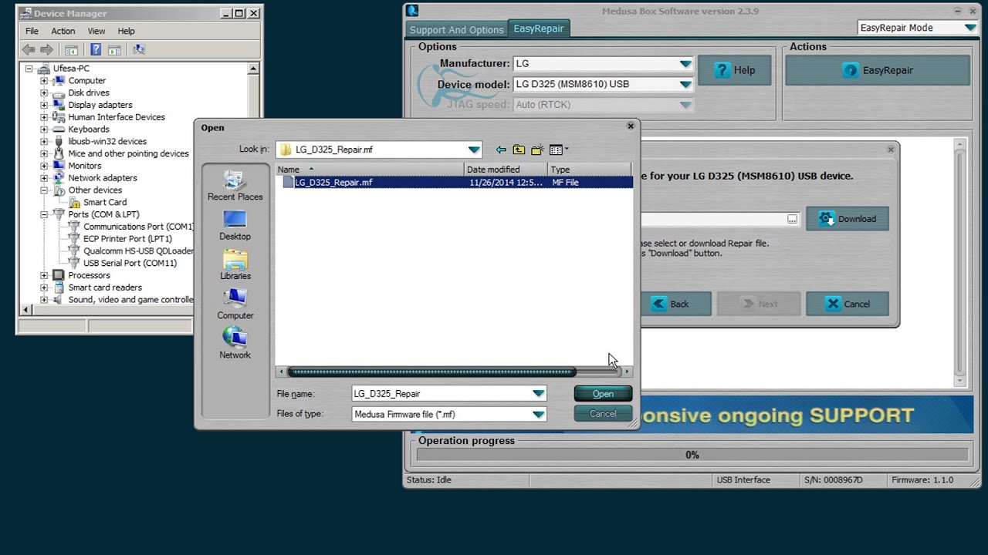
Task: Select the Ufesa-PC root node
Action: pos(71,69)
